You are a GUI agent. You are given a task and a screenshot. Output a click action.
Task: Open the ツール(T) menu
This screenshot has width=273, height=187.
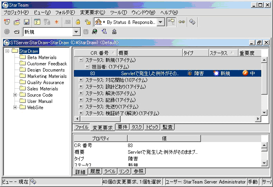click(x=119, y=13)
